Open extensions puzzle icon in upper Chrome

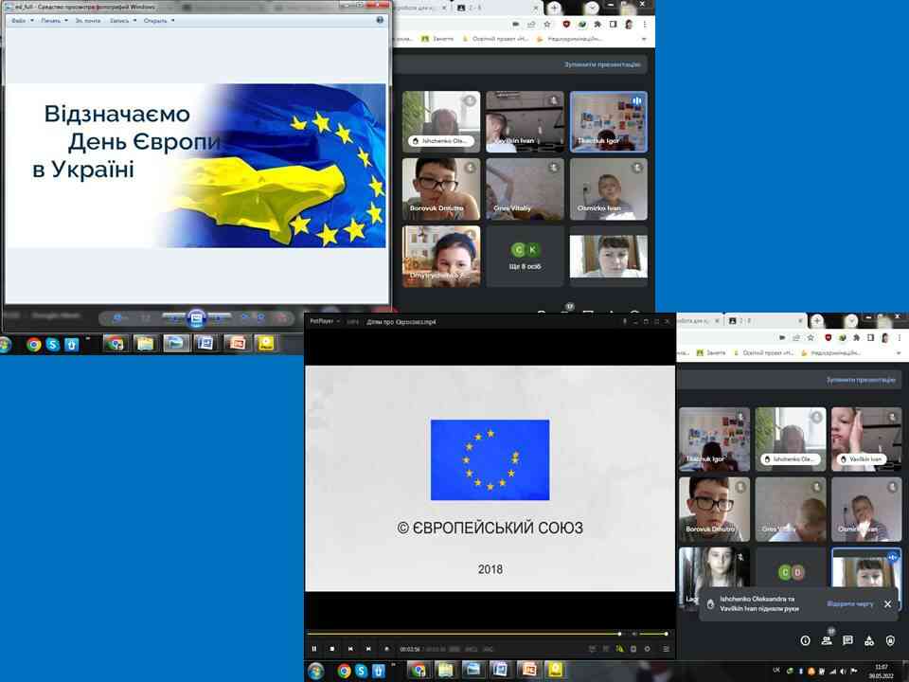click(x=597, y=24)
